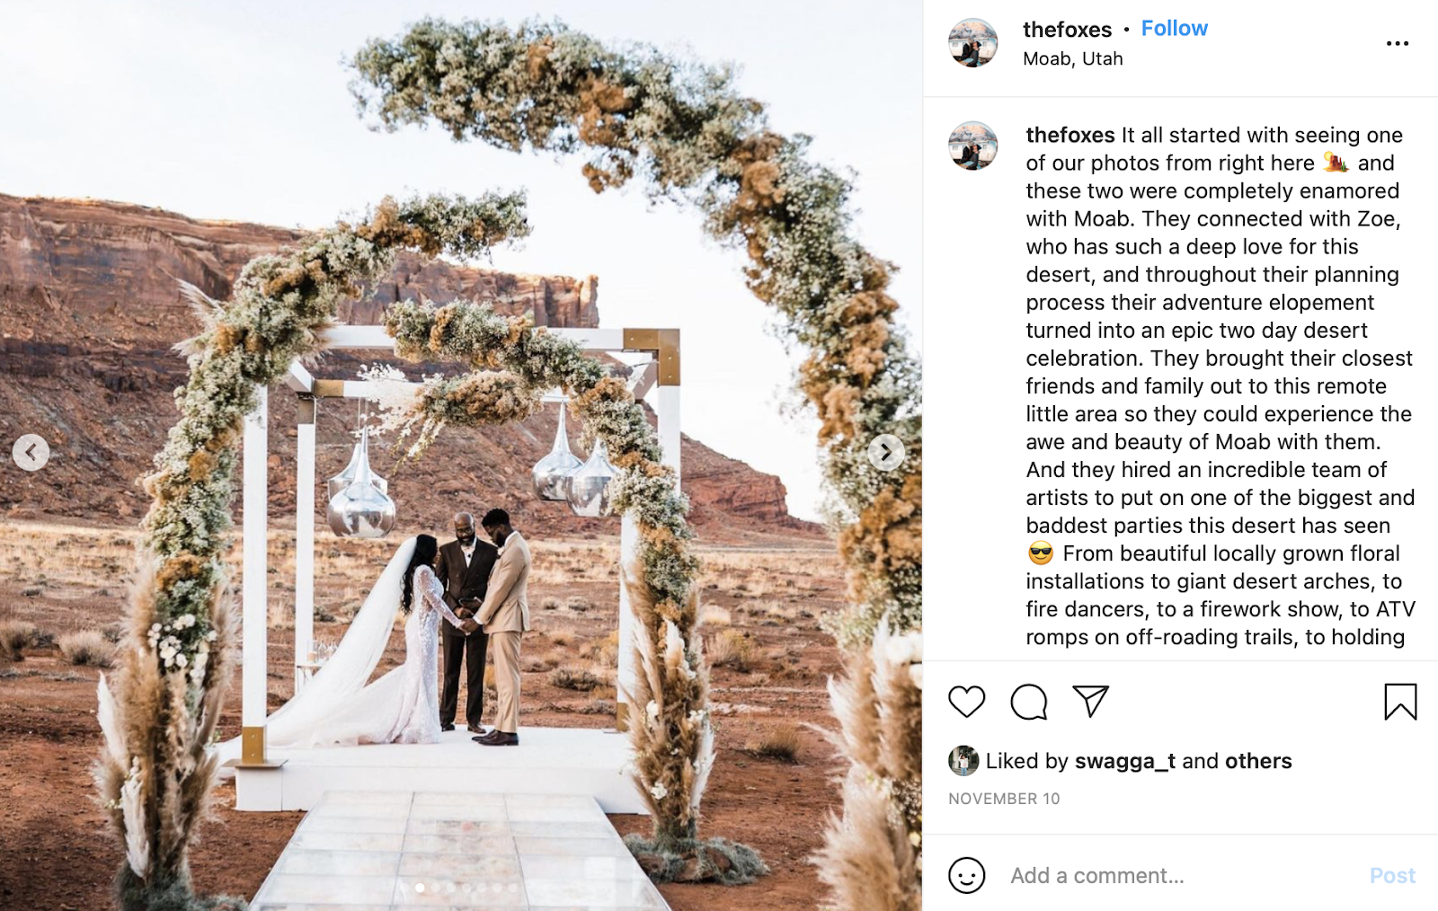Go to the next photo in carousel
Screen dimensions: 1438x911
pos(886,452)
